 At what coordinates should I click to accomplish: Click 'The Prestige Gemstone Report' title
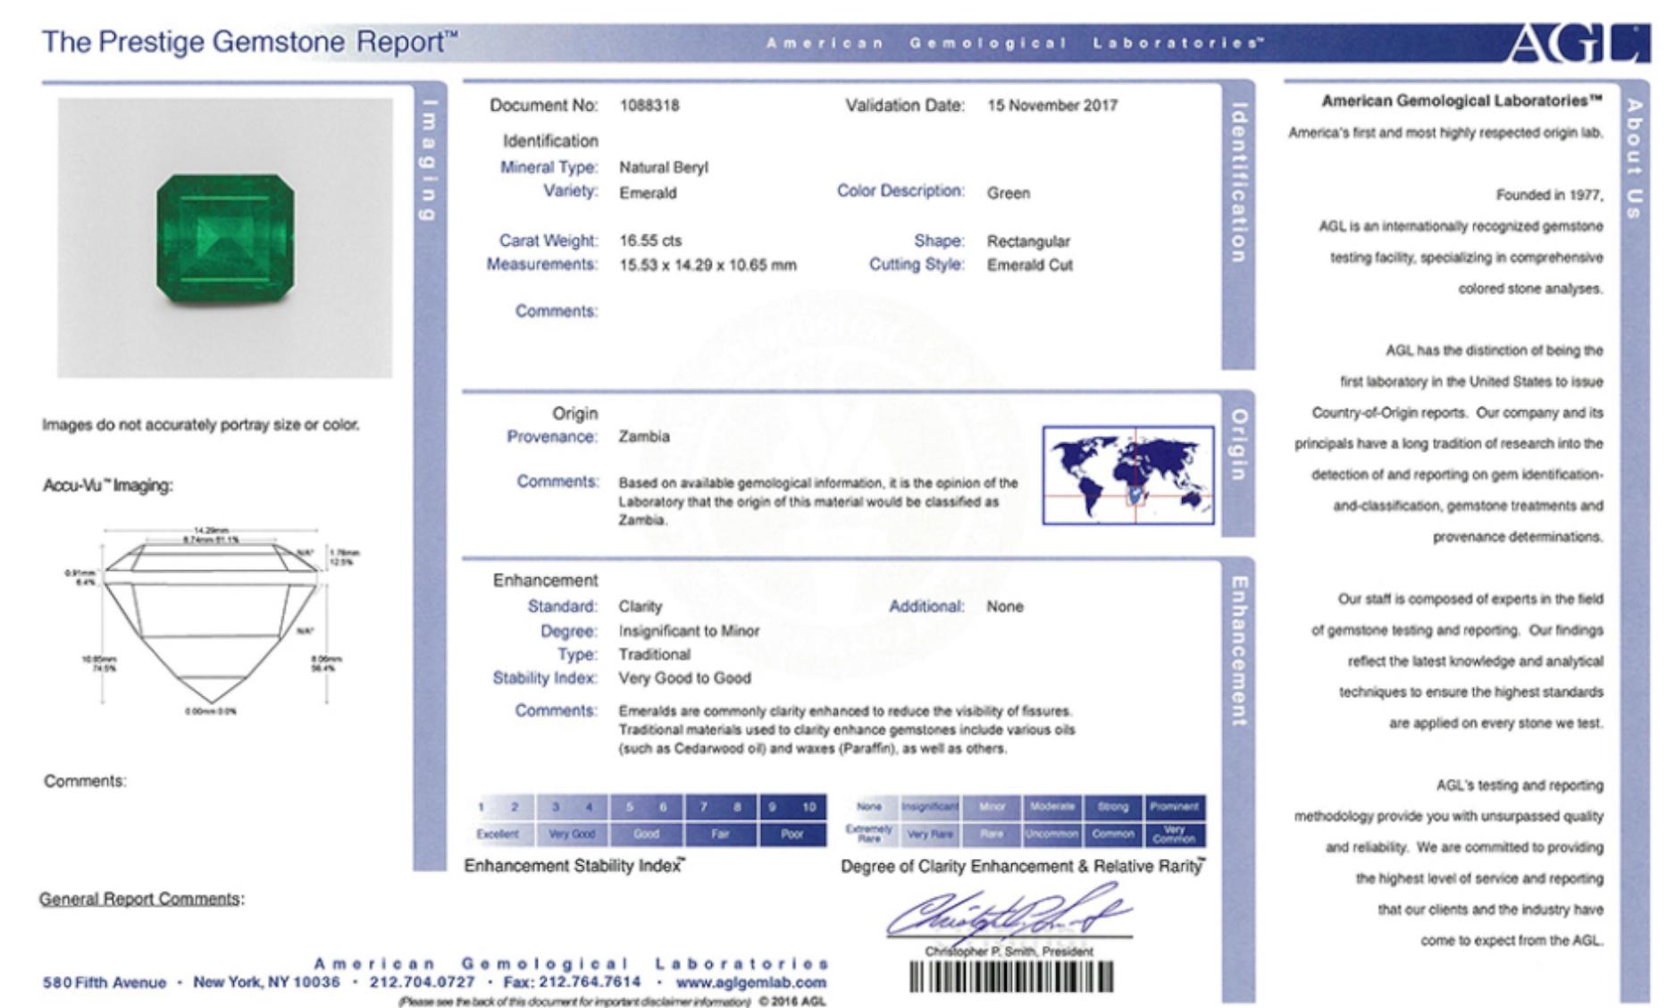click(249, 42)
